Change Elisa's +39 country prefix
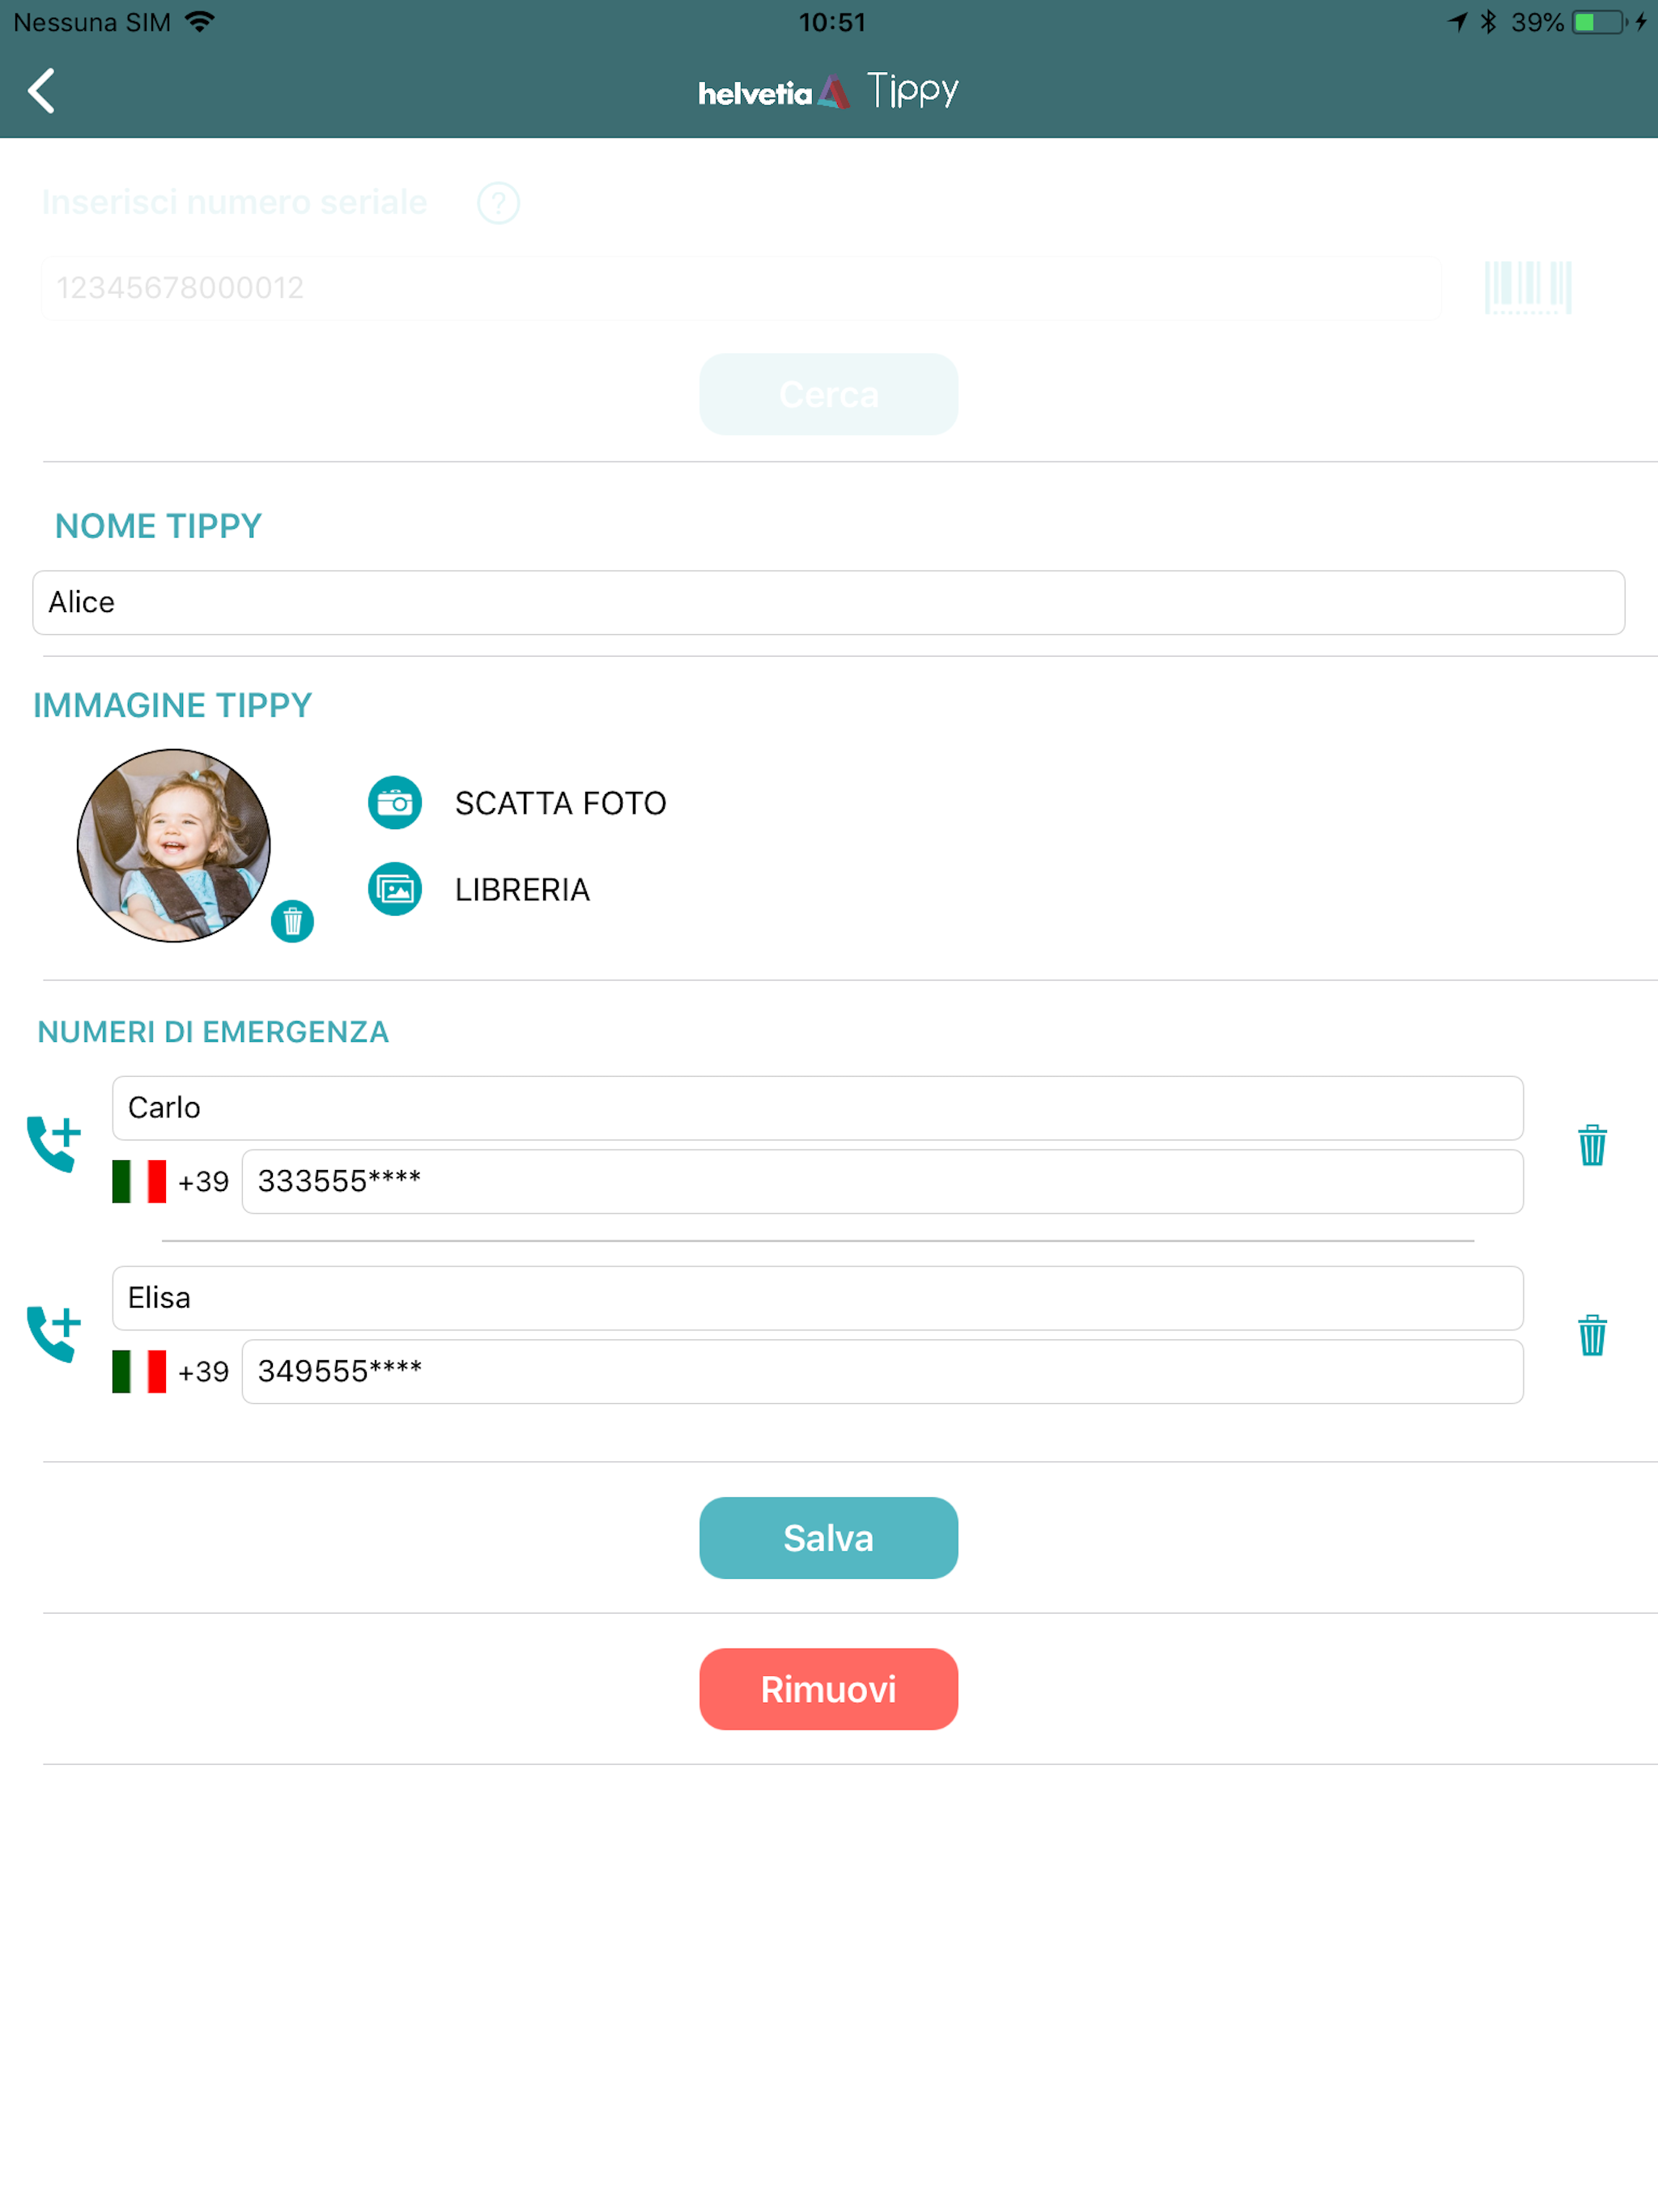 171,1371
